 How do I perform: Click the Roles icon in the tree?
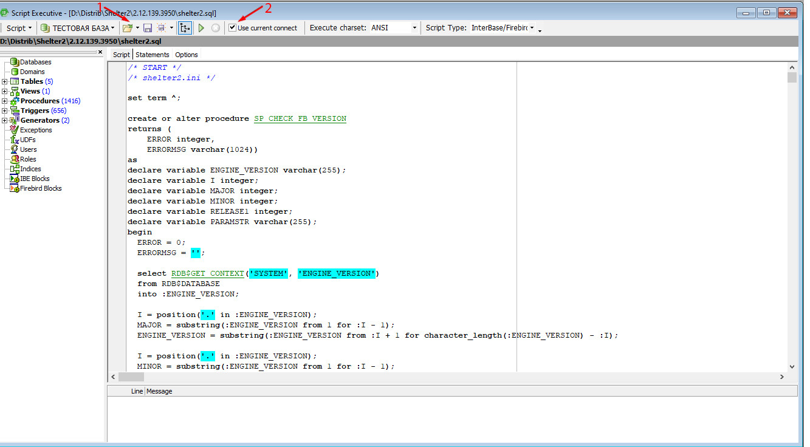(x=15, y=159)
